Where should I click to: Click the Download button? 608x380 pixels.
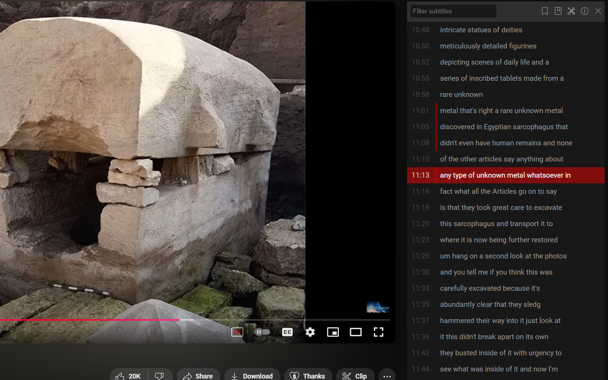coord(252,376)
